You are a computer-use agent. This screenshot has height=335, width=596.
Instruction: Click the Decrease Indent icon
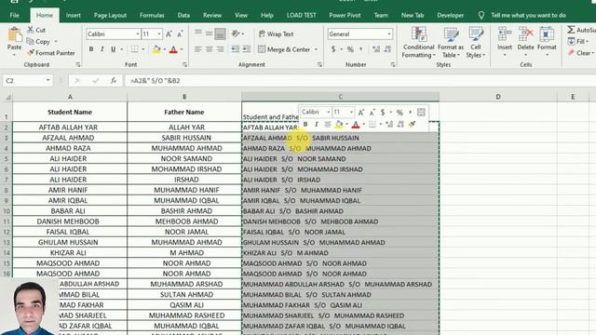point(236,49)
